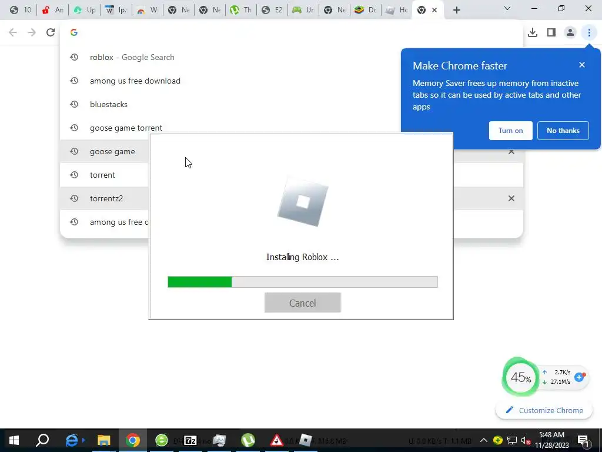
Task: Open the 7z taskbar icon
Action: (x=190, y=440)
